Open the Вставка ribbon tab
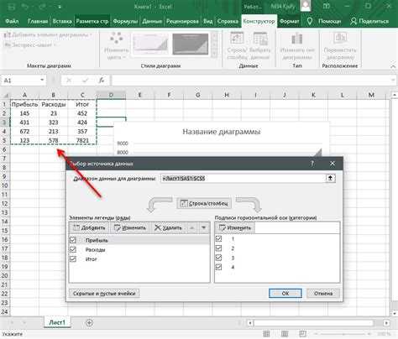Viewport: 398px width, 339px height. pyautogui.click(x=62, y=21)
